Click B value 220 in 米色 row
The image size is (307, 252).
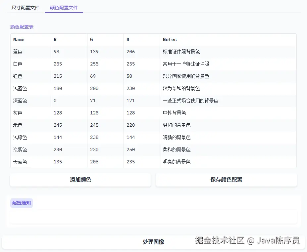142,125
